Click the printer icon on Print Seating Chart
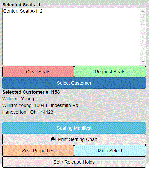This screenshot has height=170, width=149. 53,139
